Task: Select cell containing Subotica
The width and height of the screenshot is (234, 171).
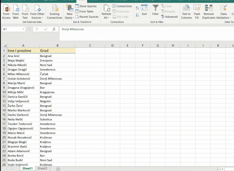Action: pos(58,119)
